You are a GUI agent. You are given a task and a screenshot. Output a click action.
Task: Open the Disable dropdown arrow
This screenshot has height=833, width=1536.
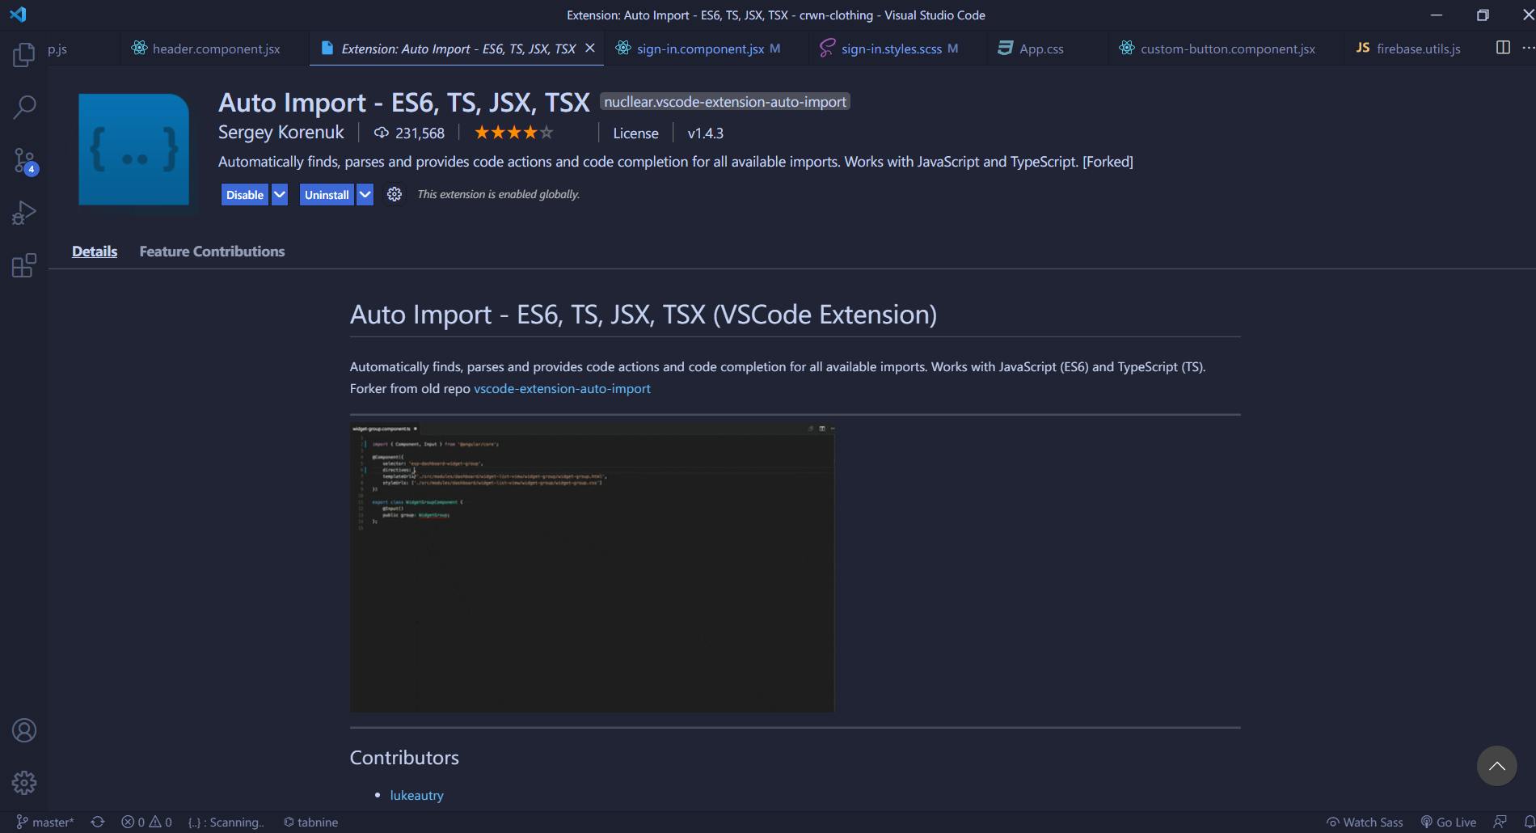279,194
